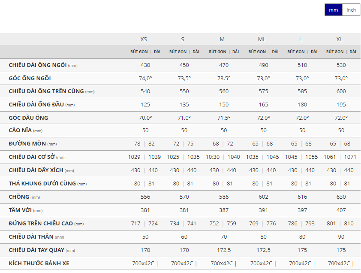Click DÀI under the XL column

pyautogui.click(x=352, y=52)
